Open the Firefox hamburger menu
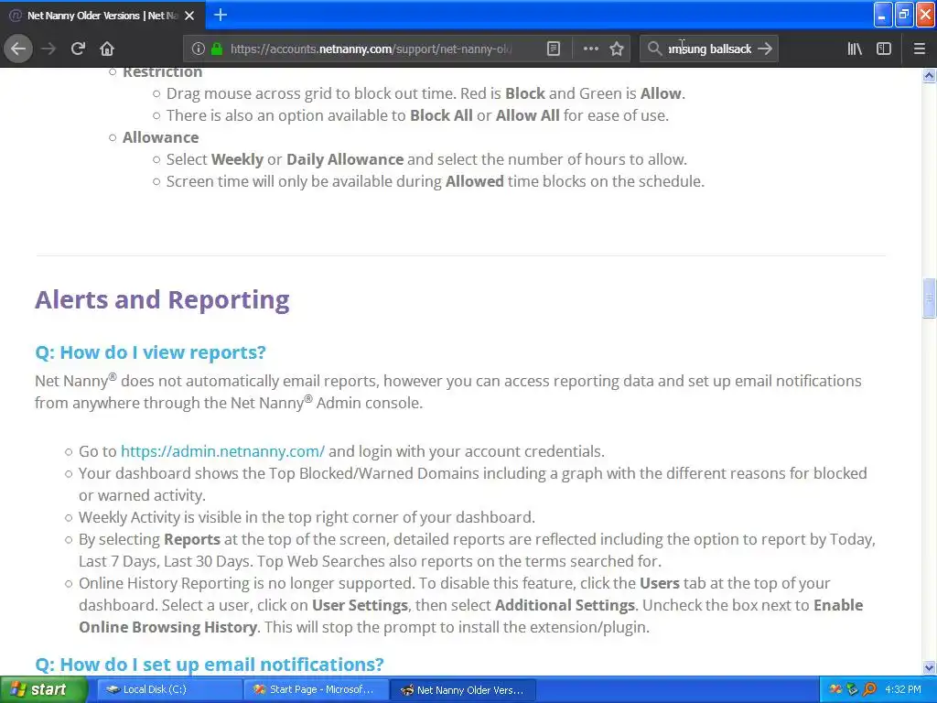The image size is (937, 703). coord(920,49)
